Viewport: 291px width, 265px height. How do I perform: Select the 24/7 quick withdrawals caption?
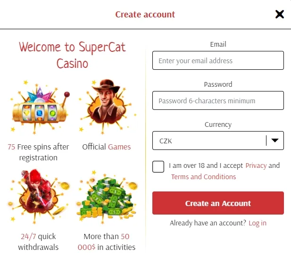point(38,241)
